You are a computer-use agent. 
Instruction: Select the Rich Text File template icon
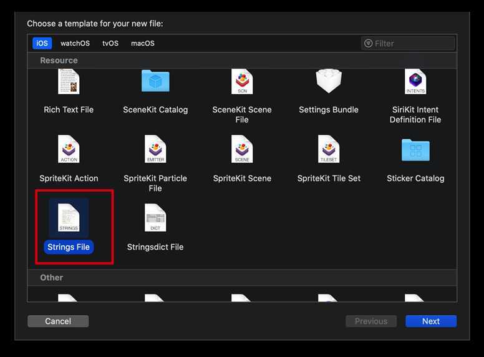pyautogui.click(x=69, y=81)
